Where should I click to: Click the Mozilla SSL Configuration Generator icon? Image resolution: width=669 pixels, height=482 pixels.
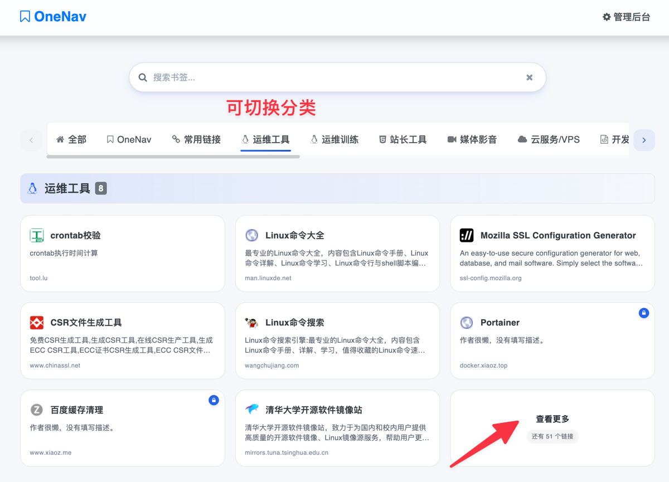pos(467,235)
